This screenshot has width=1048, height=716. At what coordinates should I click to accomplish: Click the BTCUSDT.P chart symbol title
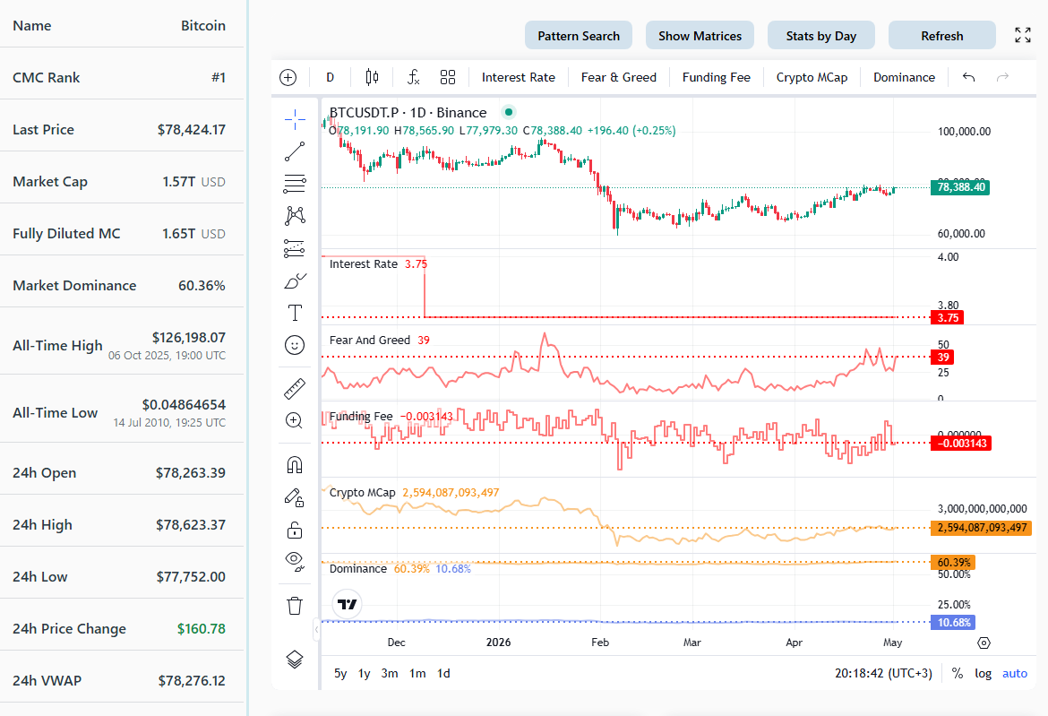(x=408, y=113)
